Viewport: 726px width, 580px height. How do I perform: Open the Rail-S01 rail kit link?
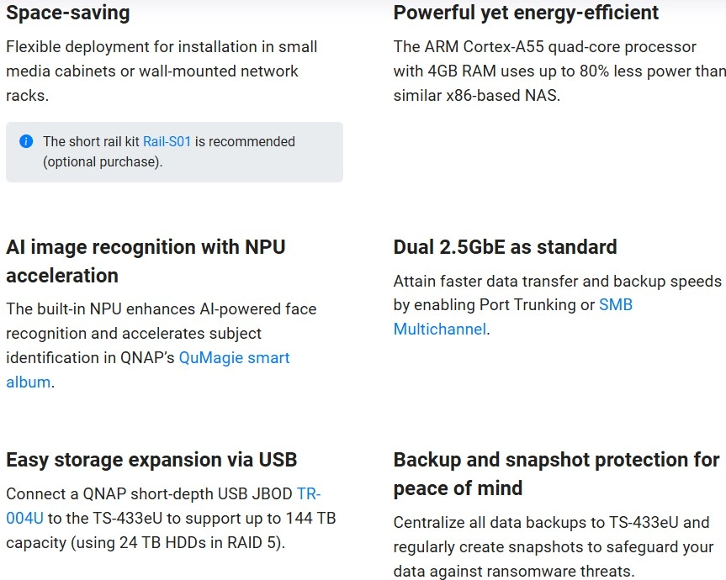(x=167, y=141)
